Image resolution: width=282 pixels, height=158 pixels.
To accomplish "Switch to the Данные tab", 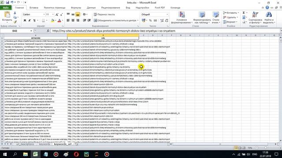I will pyautogui.click(x=91, y=8).
